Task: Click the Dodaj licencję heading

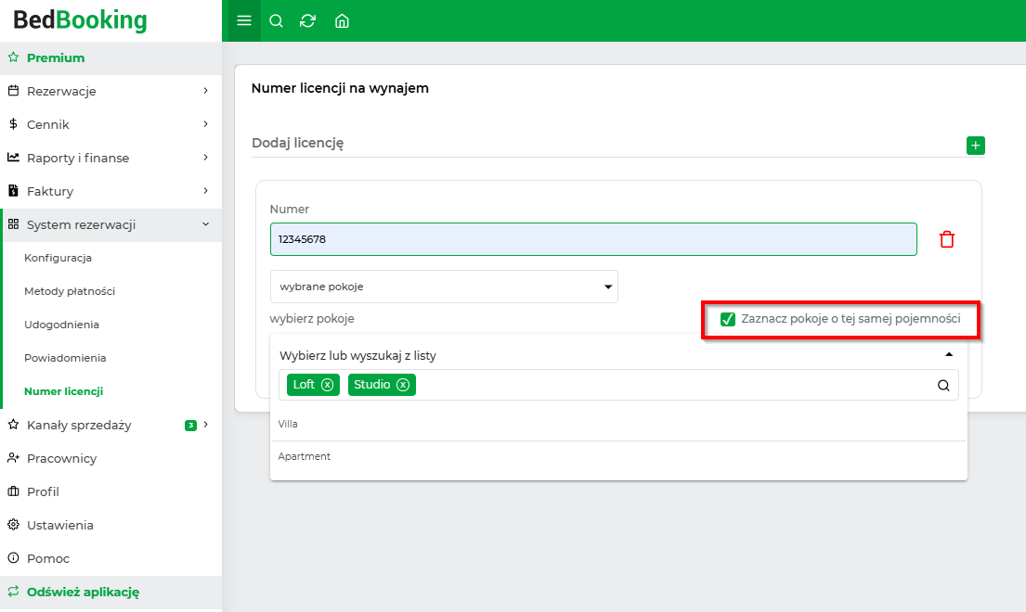Action: (x=298, y=143)
